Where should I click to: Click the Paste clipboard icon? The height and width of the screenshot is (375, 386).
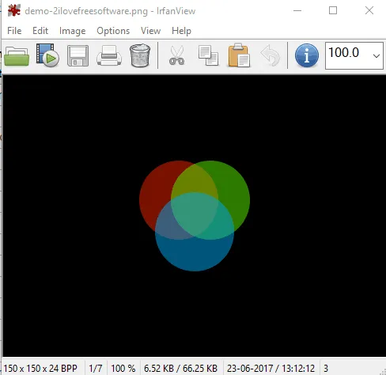click(x=239, y=55)
